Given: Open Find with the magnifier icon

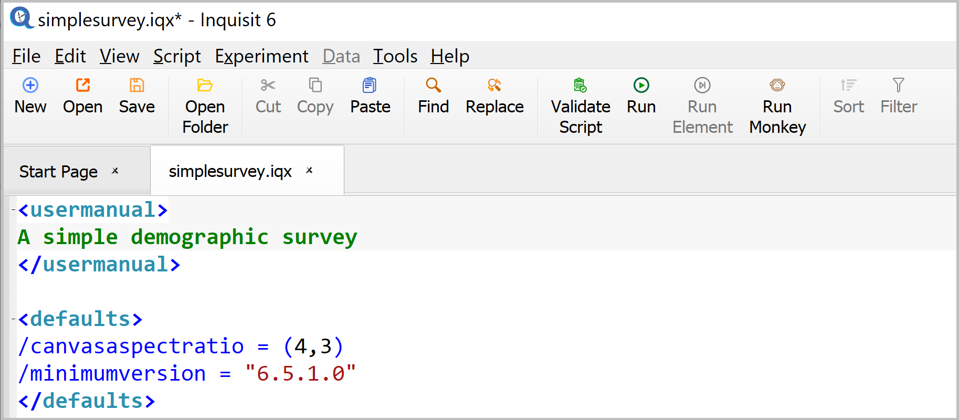Looking at the screenshot, I should (433, 85).
